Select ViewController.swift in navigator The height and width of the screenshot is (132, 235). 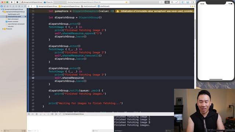(13, 16)
